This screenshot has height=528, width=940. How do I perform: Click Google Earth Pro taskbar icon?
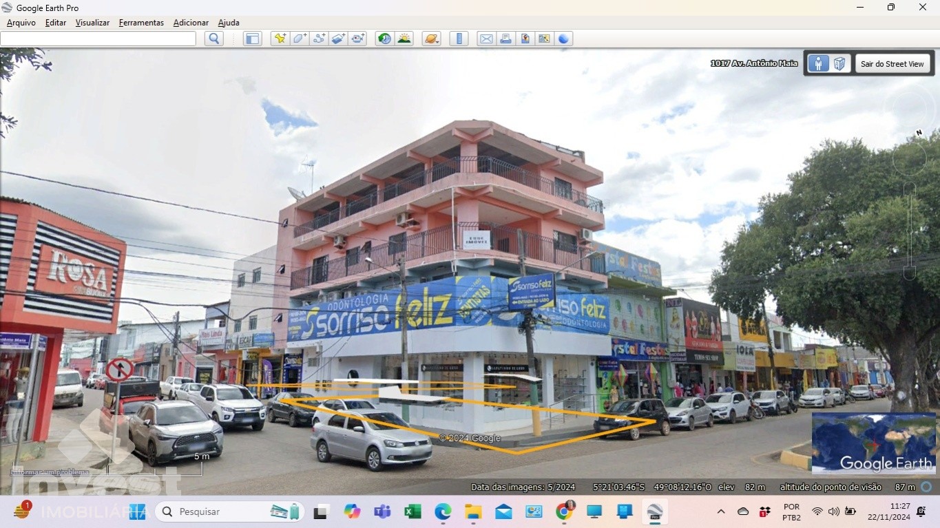pyautogui.click(x=654, y=511)
